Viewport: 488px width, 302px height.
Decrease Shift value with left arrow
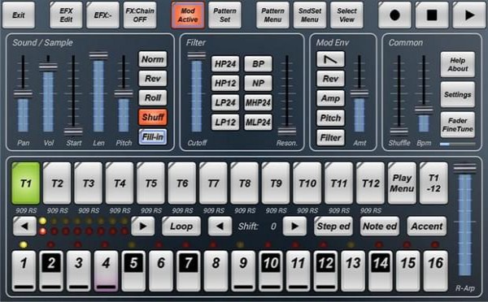[220, 226]
